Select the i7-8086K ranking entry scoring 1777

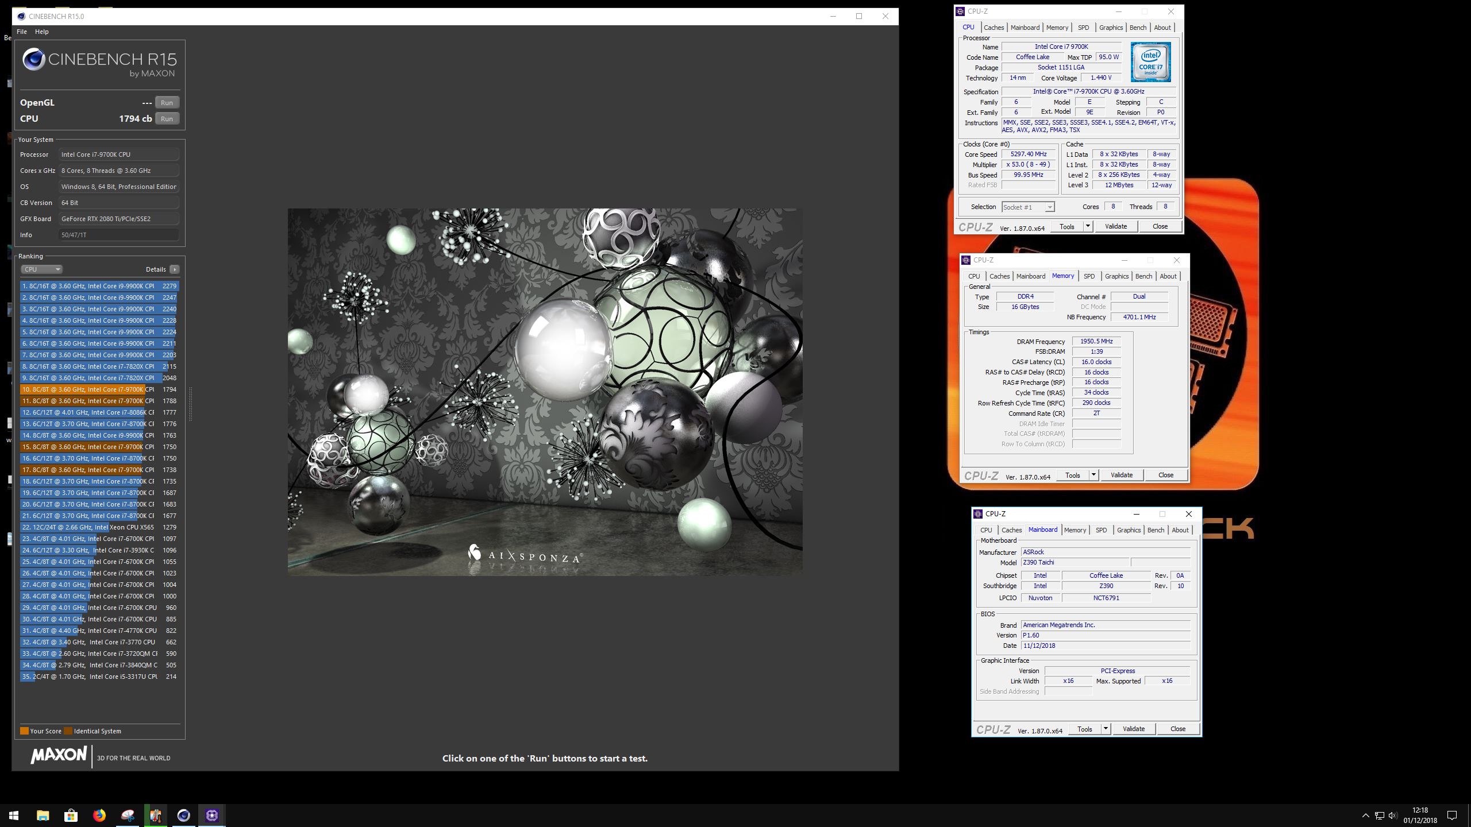99,412
